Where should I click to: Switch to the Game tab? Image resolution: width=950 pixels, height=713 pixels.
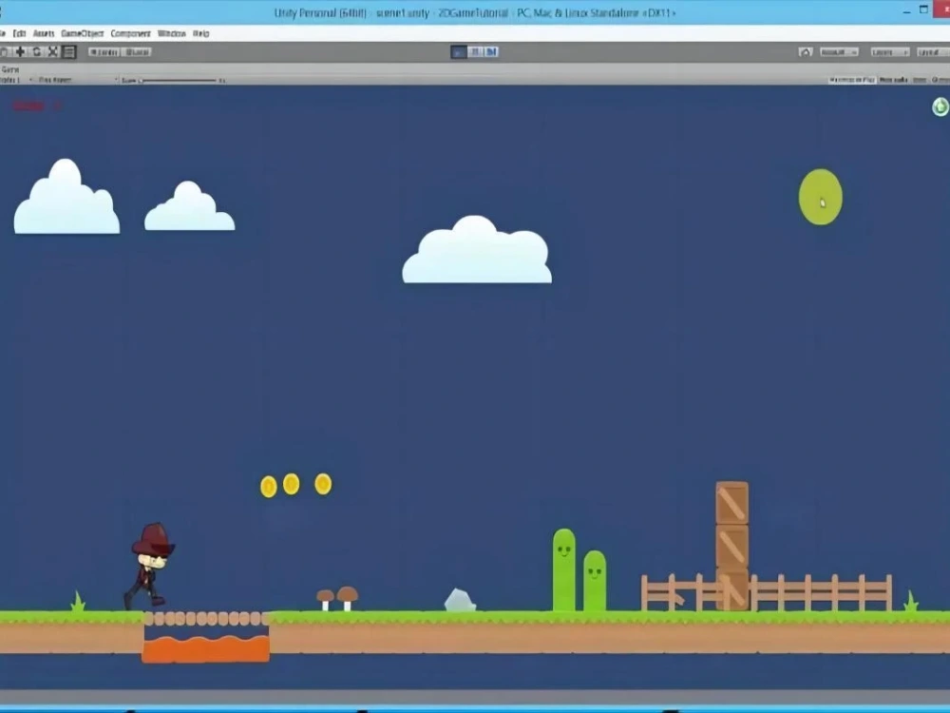(11, 68)
